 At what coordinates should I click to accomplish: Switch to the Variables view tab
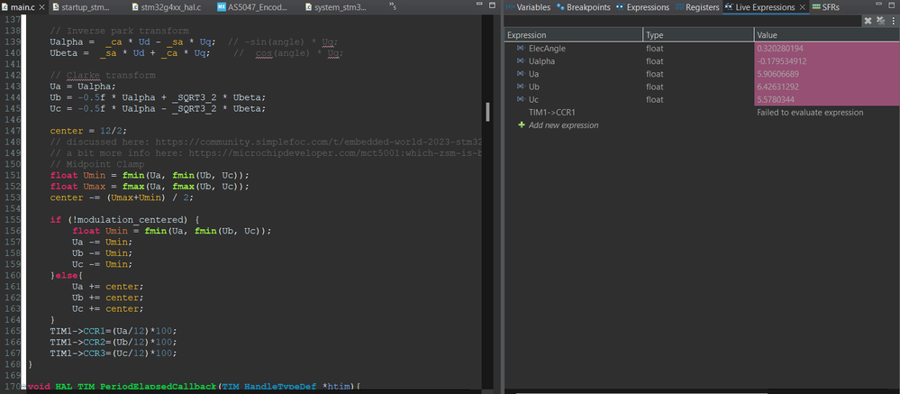[528, 7]
